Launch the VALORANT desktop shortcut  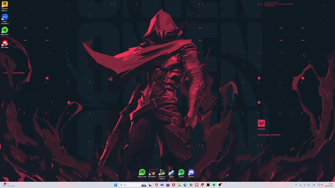coord(152,173)
